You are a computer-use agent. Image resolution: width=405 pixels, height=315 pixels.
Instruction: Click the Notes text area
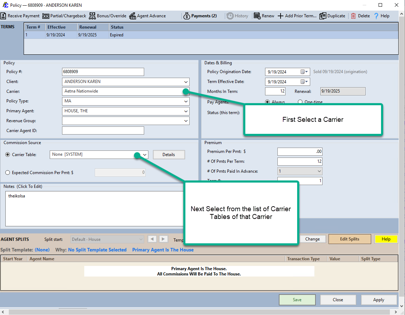click(x=94, y=209)
